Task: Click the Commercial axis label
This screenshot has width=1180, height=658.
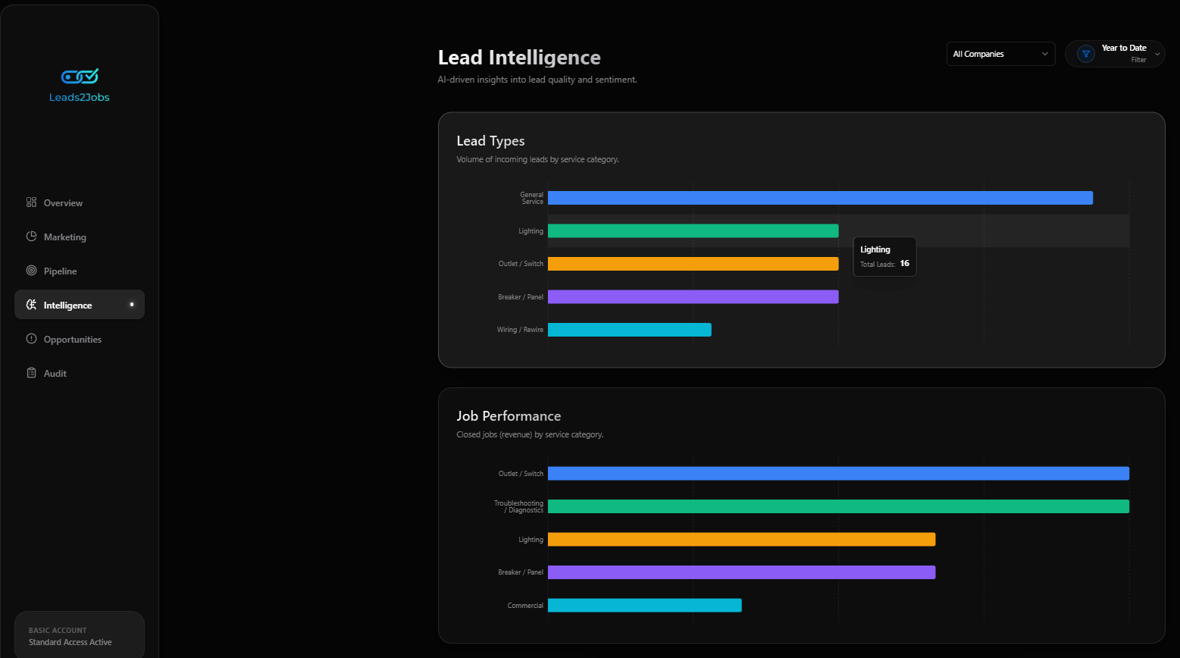Action: point(525,606)
